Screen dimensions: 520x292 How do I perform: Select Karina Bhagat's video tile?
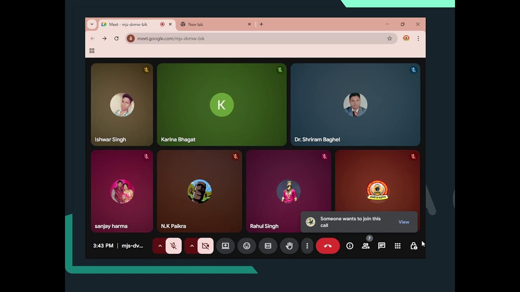pyautogui.click(x=222, y=105)
